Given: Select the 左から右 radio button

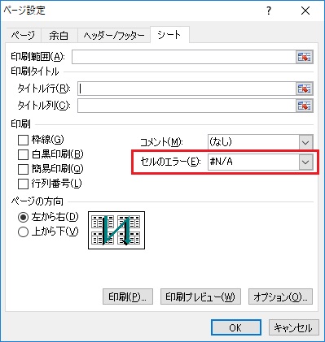Looking at the screenshot, I should point(23,217).
